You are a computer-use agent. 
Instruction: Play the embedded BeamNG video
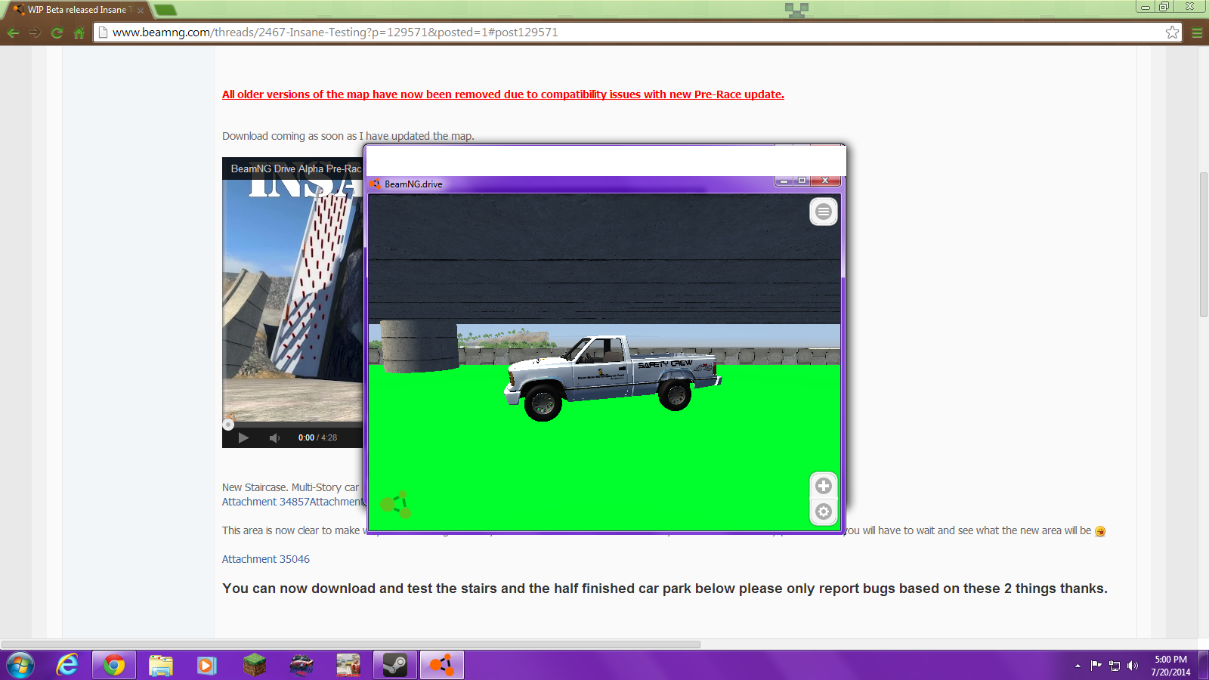click(x=243, y=437)
